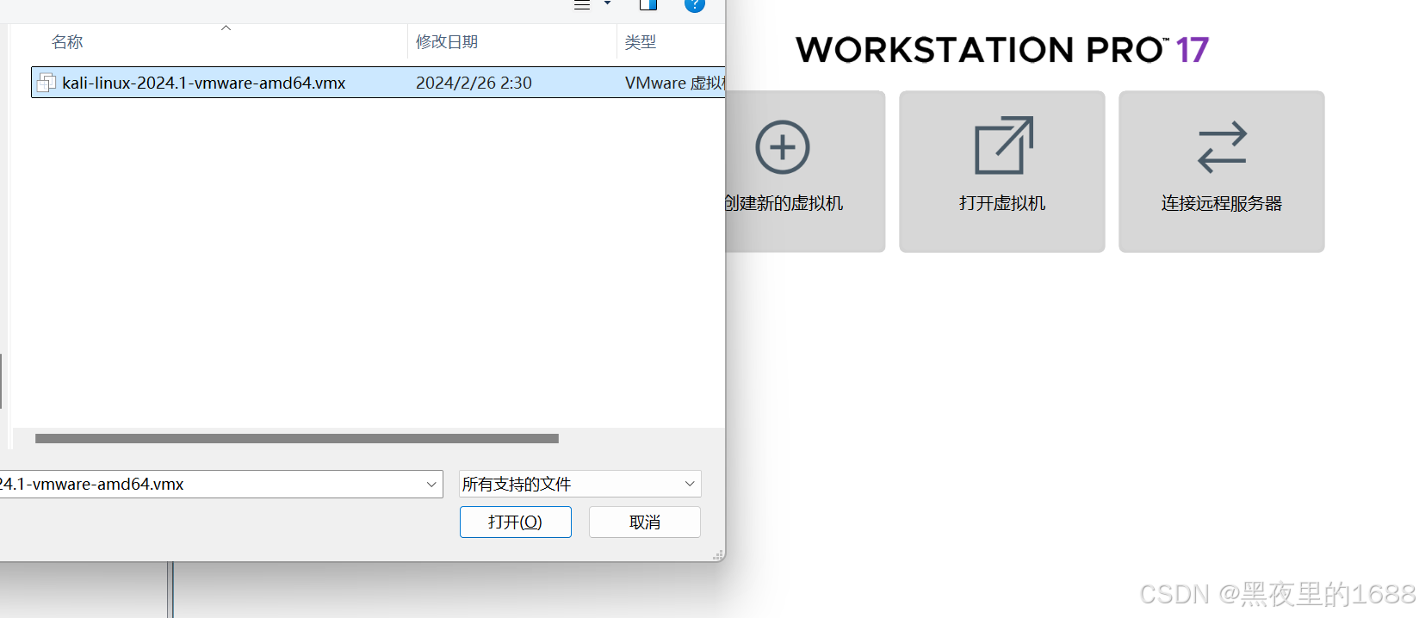
Task: Click the open-arrow icon on 打开虚拟机 tile
Action: (x=1003, y=145)
